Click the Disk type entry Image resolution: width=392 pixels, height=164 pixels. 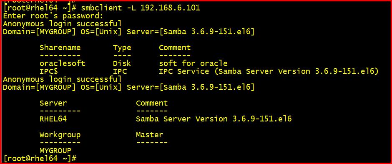(122, 63)
